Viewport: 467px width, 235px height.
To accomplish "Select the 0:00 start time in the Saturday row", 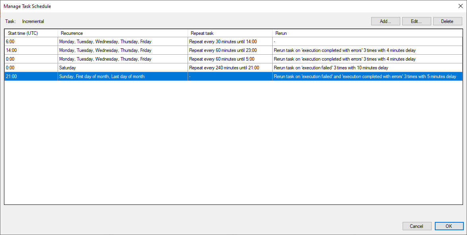I will pyautogui.click(x=31, y=68).
